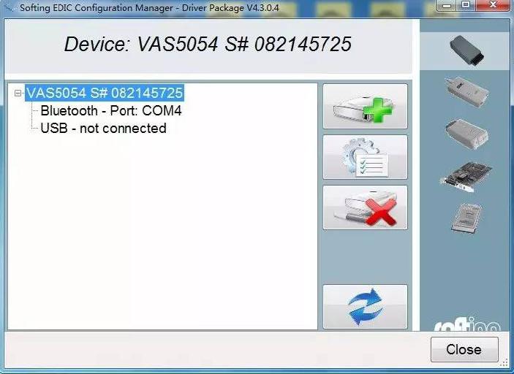Click the Close button
This screenshot has height=374, width=514.
point(464,349)
